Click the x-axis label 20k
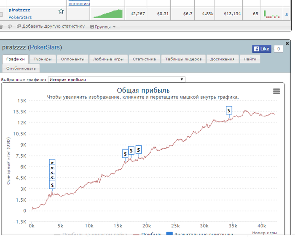The image size is (295, 237). 147,226
